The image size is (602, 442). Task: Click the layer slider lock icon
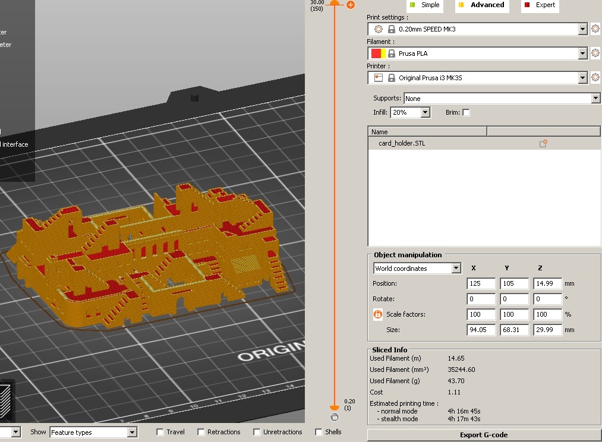(335, 418)
